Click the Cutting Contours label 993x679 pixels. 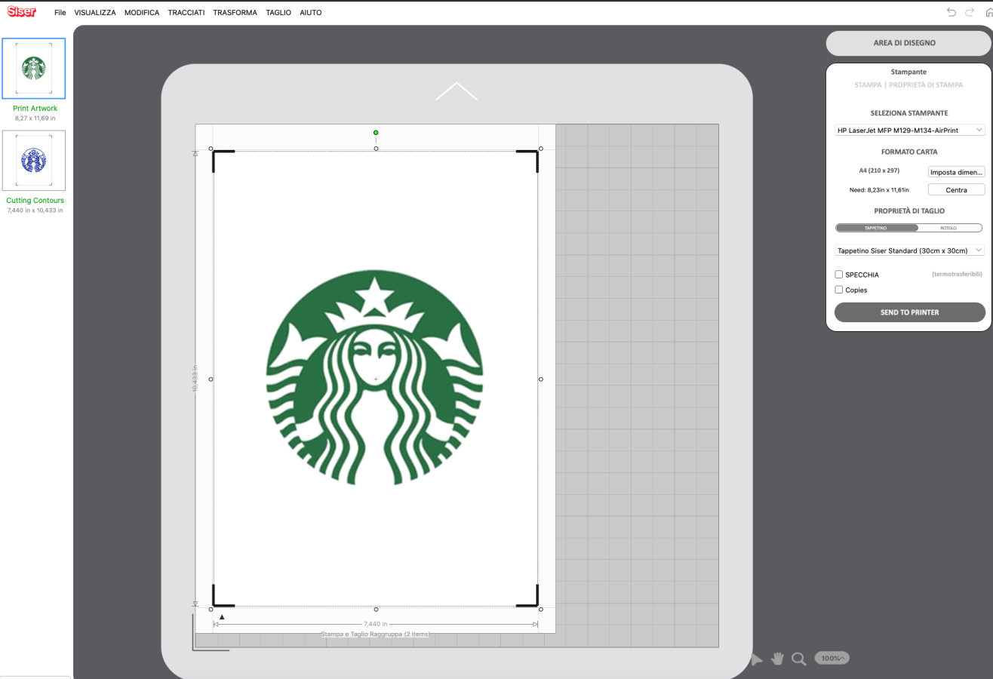pyautogui.click(x=35, y=201)
